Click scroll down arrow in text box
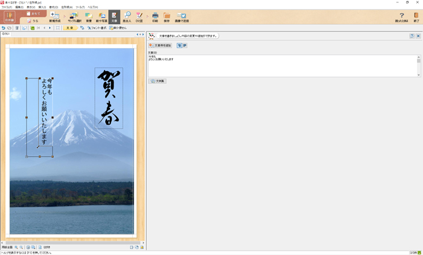The width and height of the screenshot is (423, 255). tap(418, 75)
